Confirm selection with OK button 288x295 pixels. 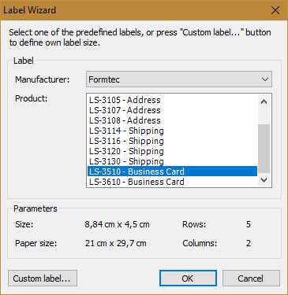tap(188, 278)
